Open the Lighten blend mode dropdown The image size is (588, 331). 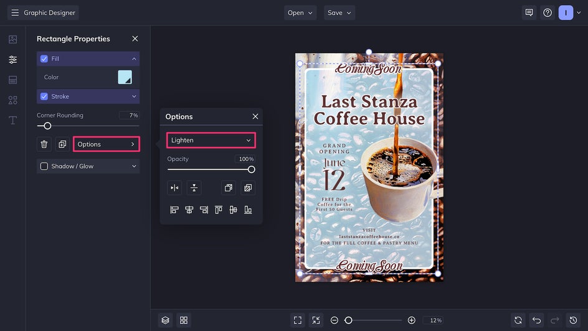pos(211,140)
